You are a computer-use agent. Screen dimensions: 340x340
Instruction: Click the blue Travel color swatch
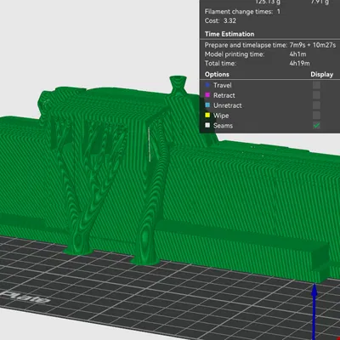point(207,85)
